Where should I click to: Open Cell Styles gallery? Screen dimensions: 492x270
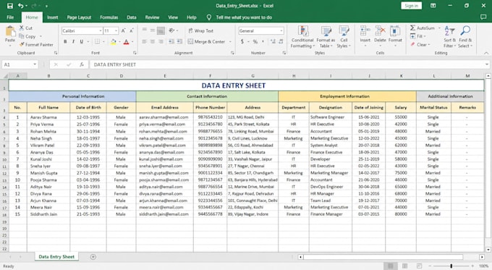click(x=344, y=31)
